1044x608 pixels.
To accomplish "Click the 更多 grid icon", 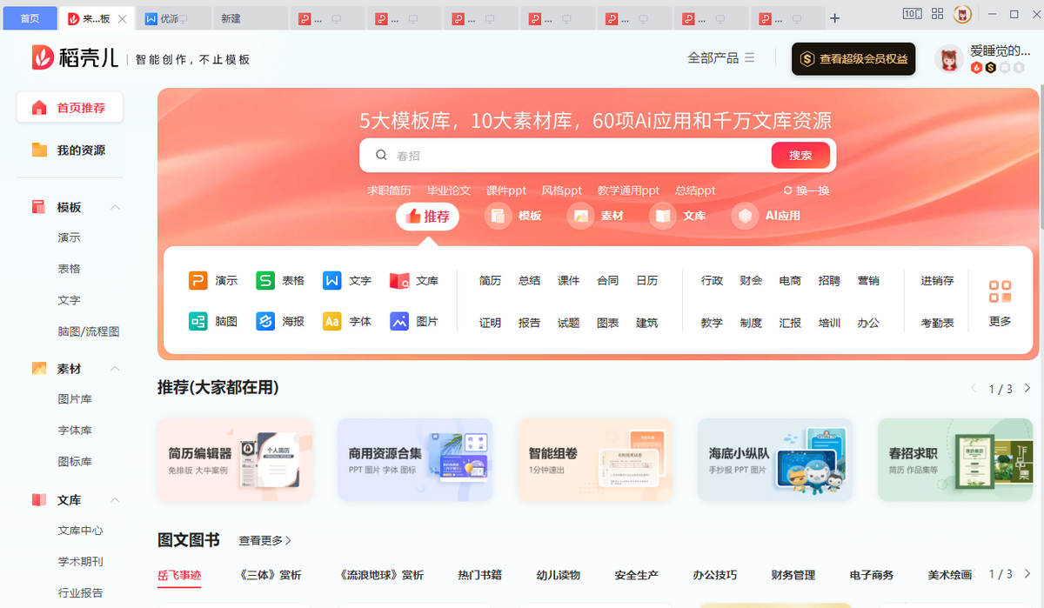I will coord(1000,291).
